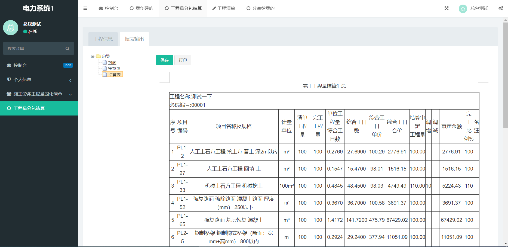Image resolution: width=508 pixels, height=247 pixels.
Task: Click the 必选编号:00001 text
Action: [187, 105]
